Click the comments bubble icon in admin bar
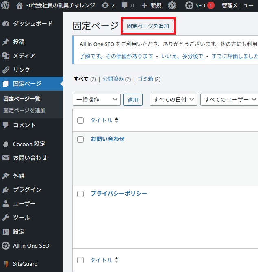Viewport: 258px width, 272px height. (125, 5)
